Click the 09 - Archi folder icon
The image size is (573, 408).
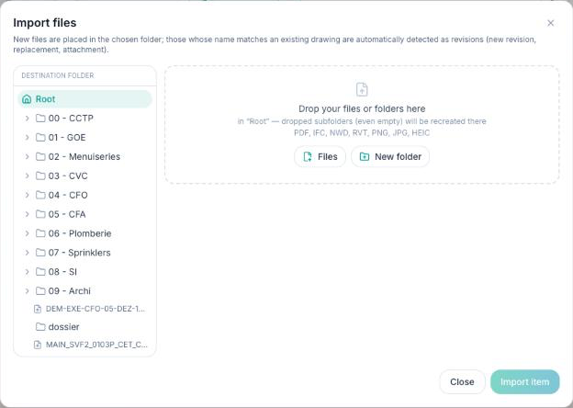coord(40,291)
